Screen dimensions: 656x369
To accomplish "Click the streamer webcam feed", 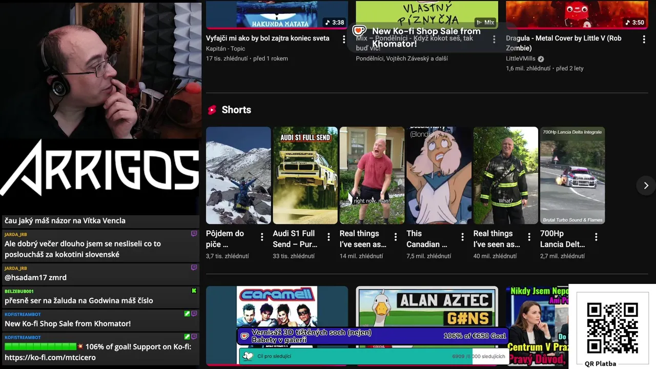I will tap(100, 69).
